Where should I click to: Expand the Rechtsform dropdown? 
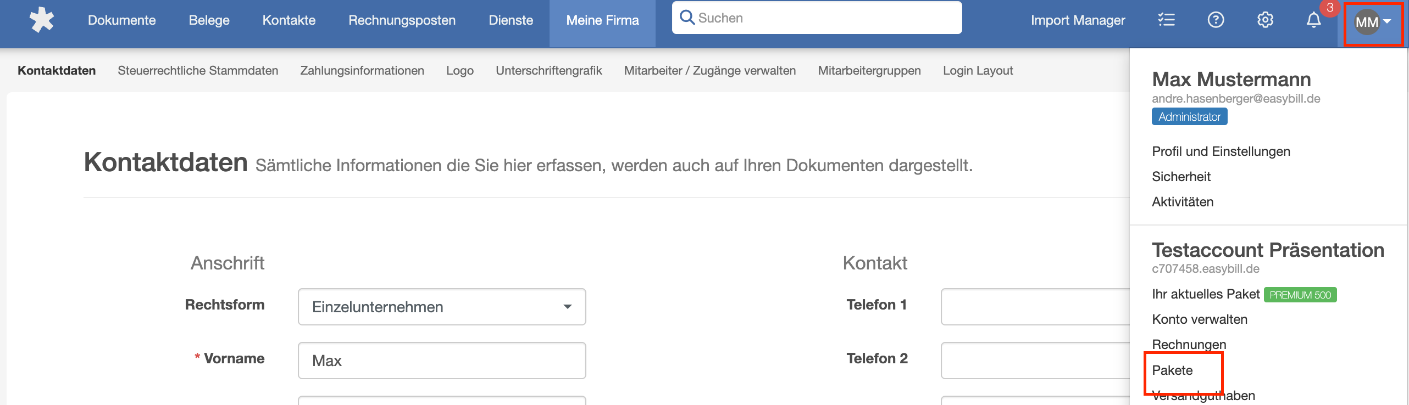tap(442, 307)
